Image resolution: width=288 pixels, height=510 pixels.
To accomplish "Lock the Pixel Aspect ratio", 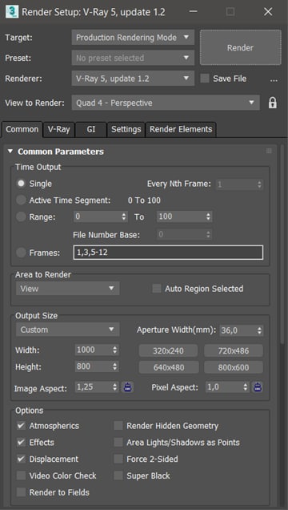I will point(258,387).
